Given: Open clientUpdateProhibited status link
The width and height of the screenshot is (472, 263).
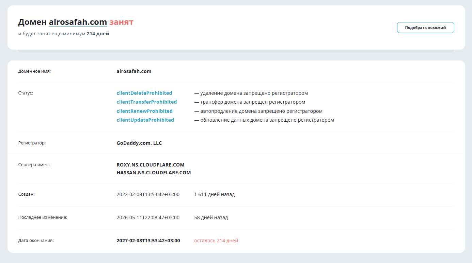Looking at the screenshot, I should pyautogui.click(x=145, y=120).
